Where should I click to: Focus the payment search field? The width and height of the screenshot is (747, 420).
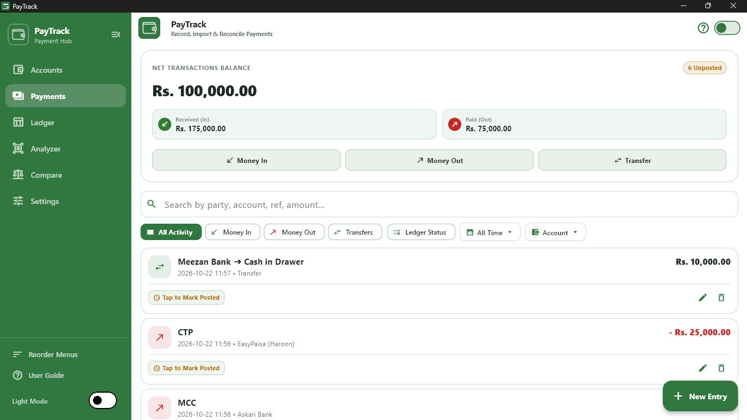tap(439, 205)
